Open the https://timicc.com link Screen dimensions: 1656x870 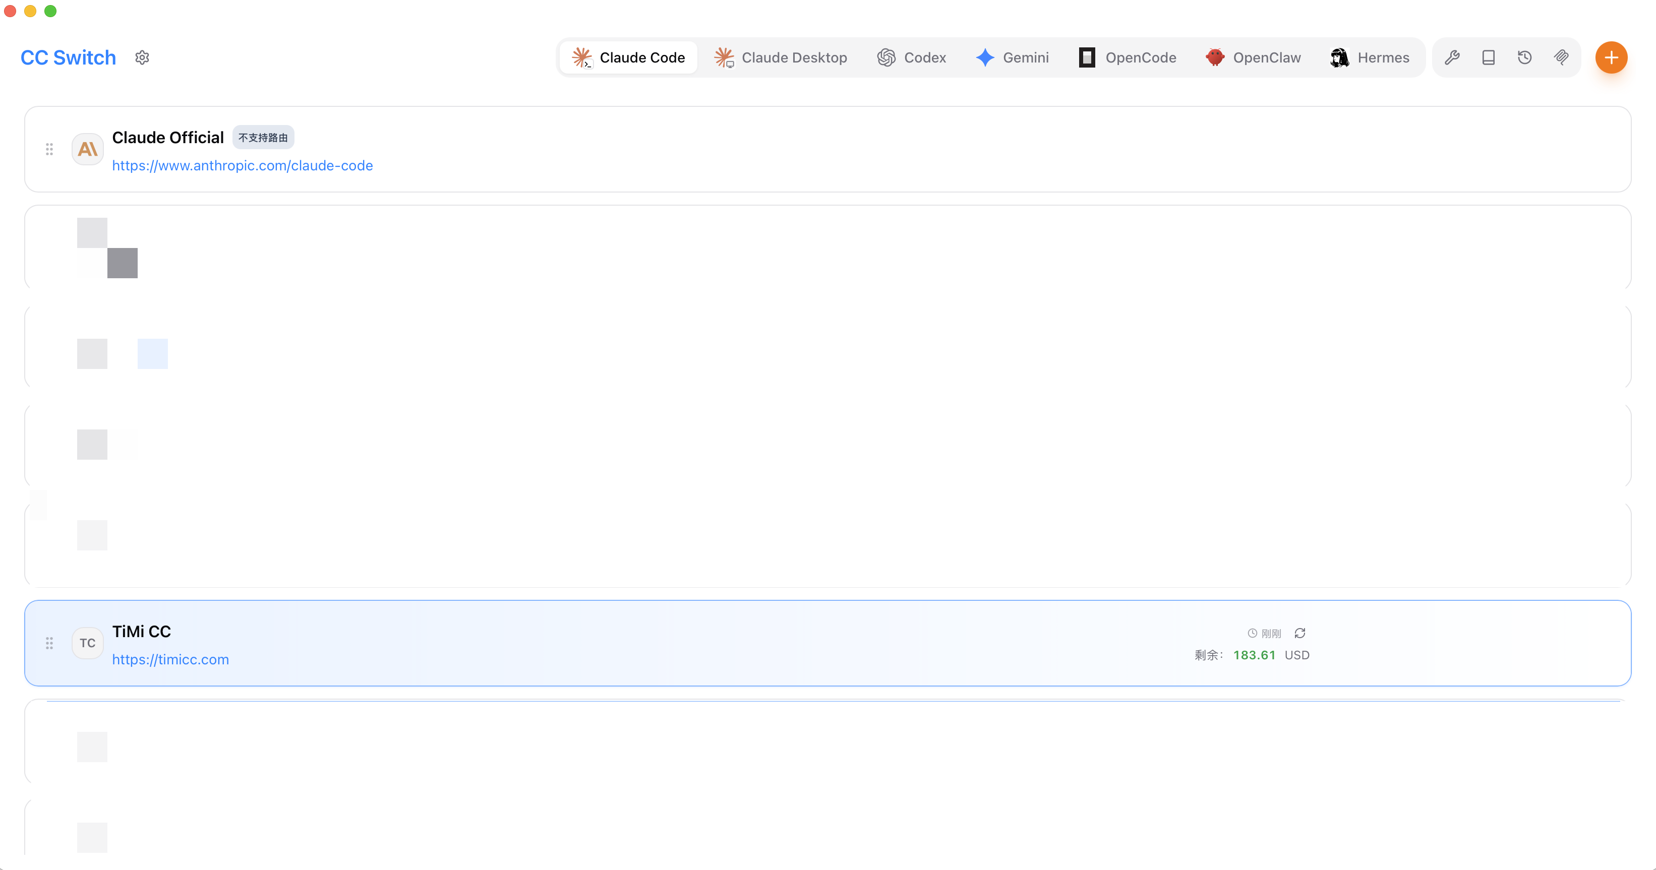click(x=170, y=660)
